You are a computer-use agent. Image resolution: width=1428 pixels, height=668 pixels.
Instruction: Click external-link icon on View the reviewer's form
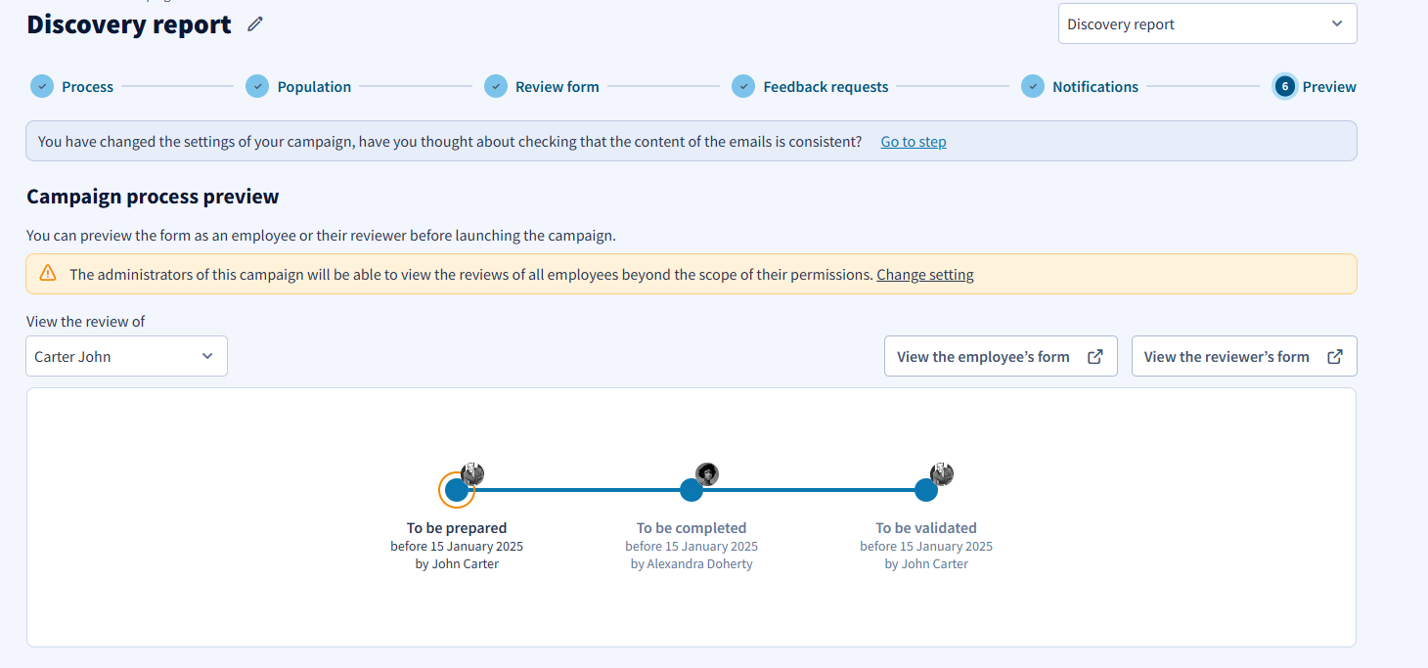[x=1335, y=357]
